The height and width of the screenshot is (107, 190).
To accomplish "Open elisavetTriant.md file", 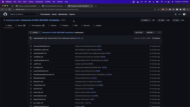I will [39, 99].
